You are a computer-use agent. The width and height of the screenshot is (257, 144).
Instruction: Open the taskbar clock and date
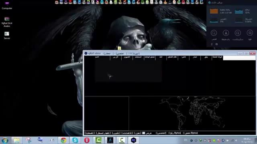(x=247, y=140)
